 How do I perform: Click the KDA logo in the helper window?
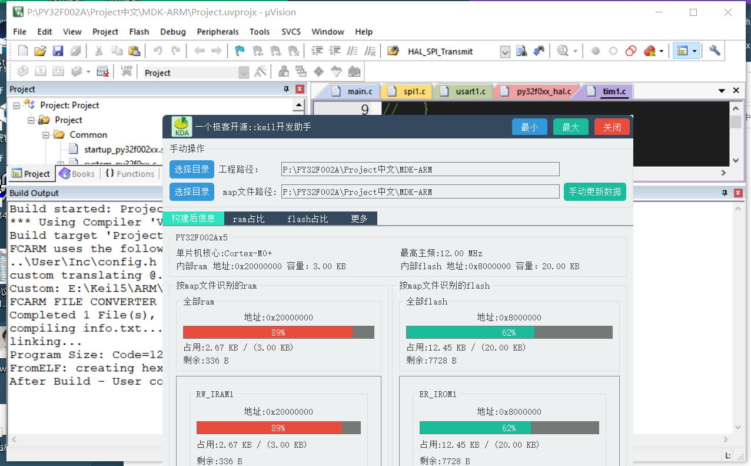click(x=182, y=127)
